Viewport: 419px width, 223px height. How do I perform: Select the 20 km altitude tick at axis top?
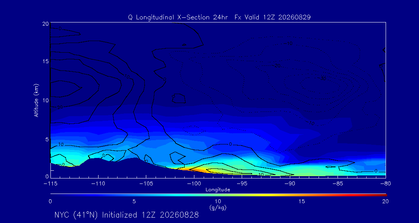point(45,24)
